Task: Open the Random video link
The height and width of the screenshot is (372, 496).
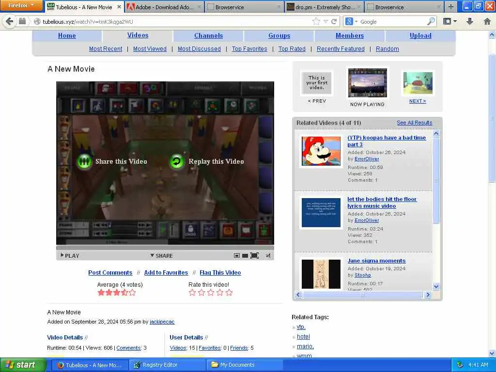Action: (387, 49)
